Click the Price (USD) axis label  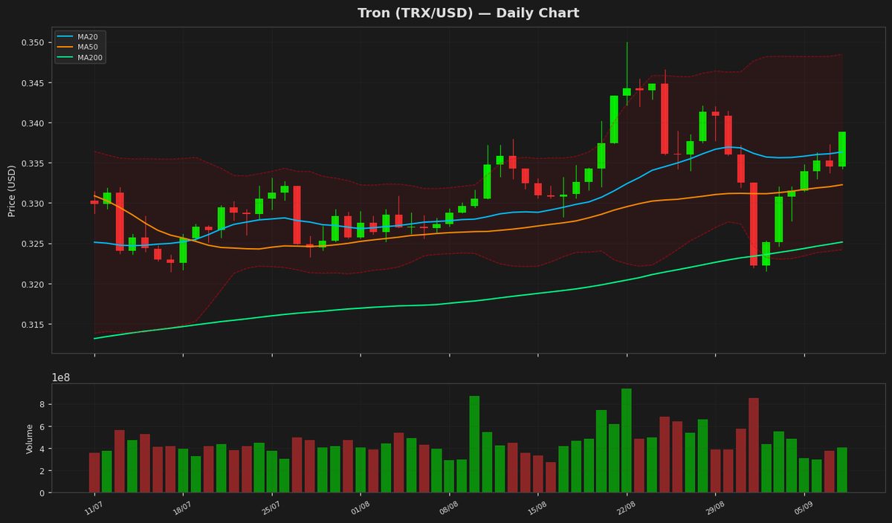12,190
